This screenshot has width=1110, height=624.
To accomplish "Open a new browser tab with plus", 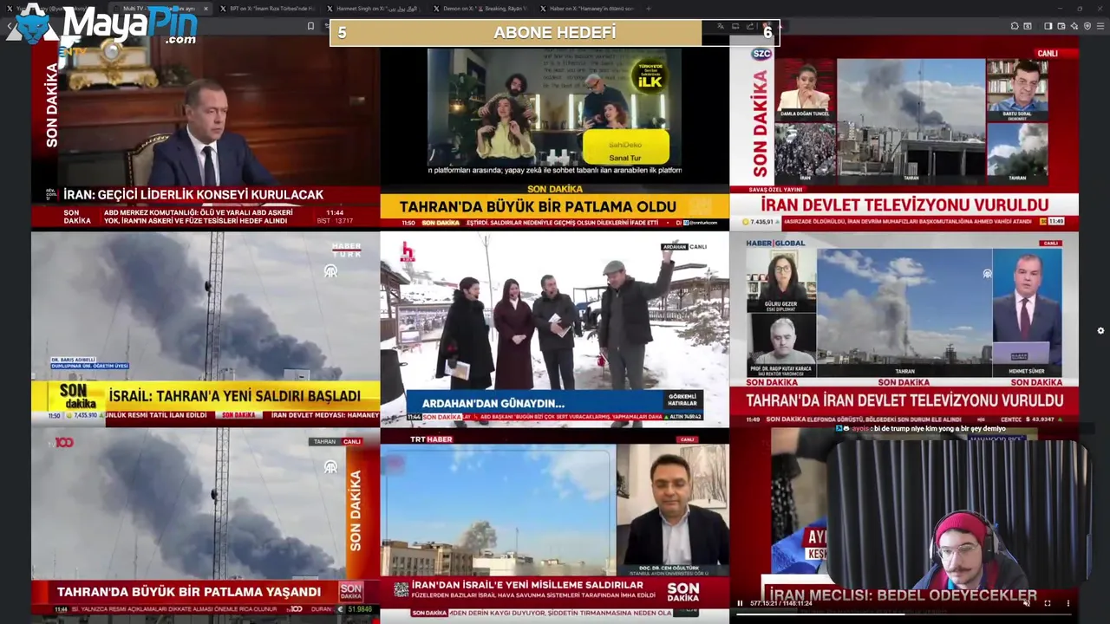I will click(649, 9).
